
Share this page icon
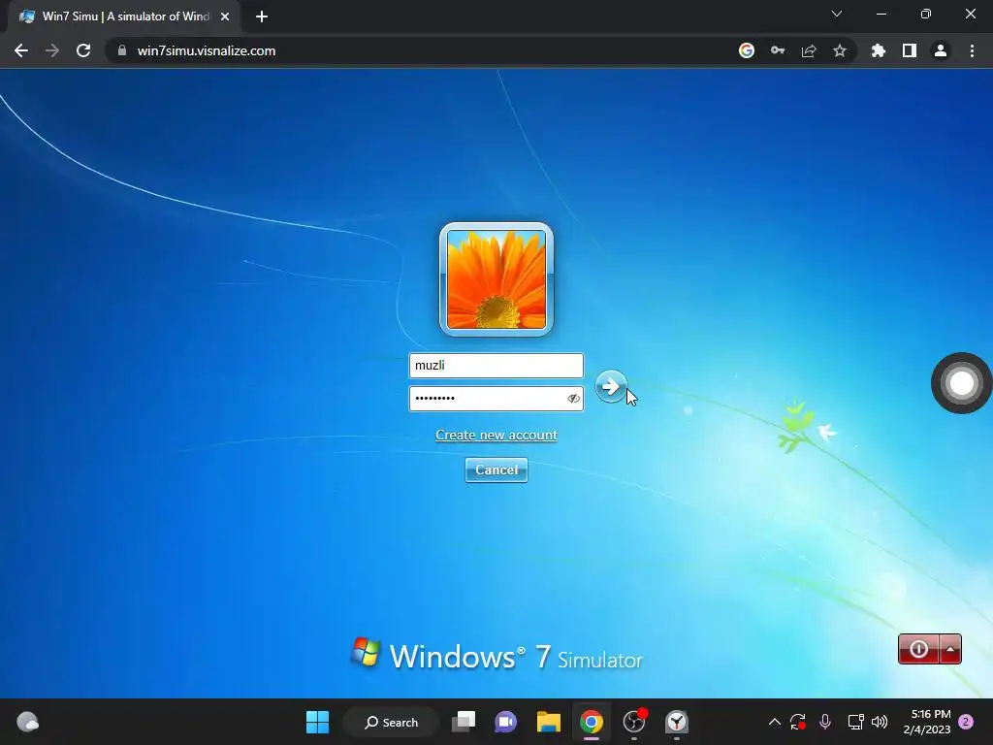[809, 50]
